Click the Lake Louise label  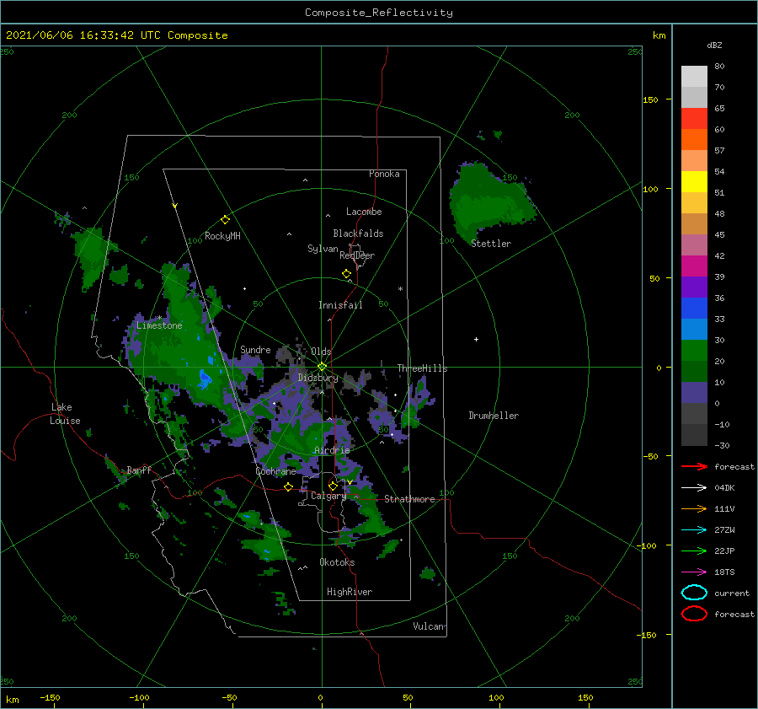(65, 414)
